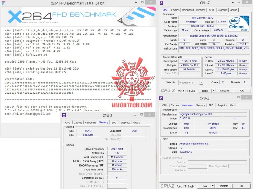Click the Level 3 cache 2 MBytes value
Screen dimensions: 253x189
pos(226,73)
